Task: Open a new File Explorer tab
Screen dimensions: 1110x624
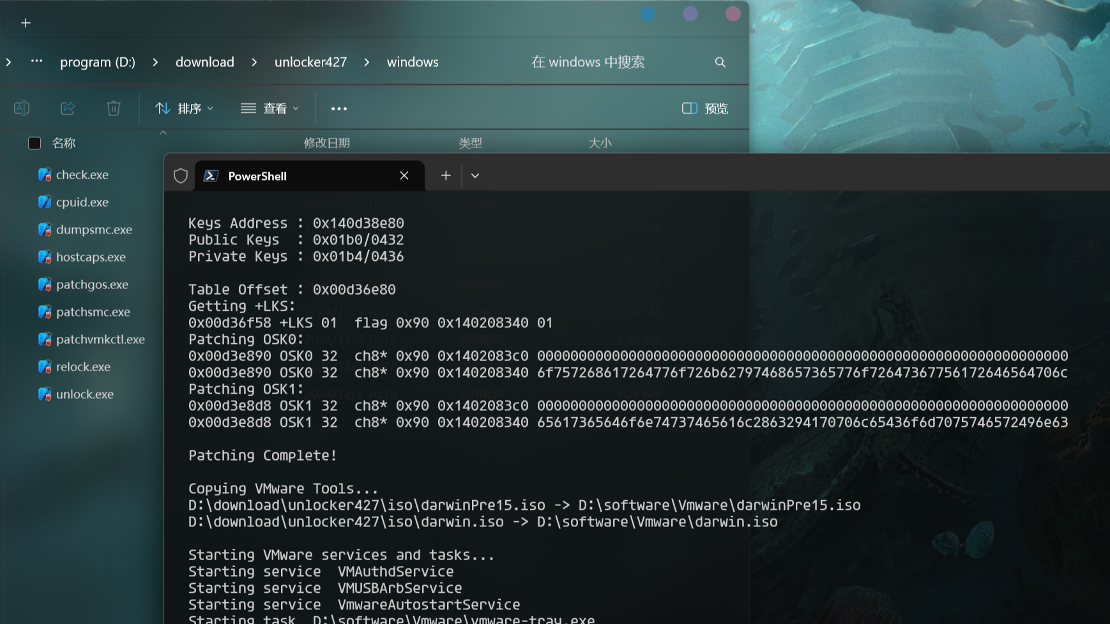Action: (x=26, y=23)
